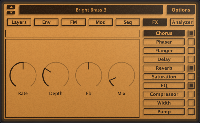Disable the Reverb effect checkbox
Viewport: 200px width, 123px height.
point(191,68)
